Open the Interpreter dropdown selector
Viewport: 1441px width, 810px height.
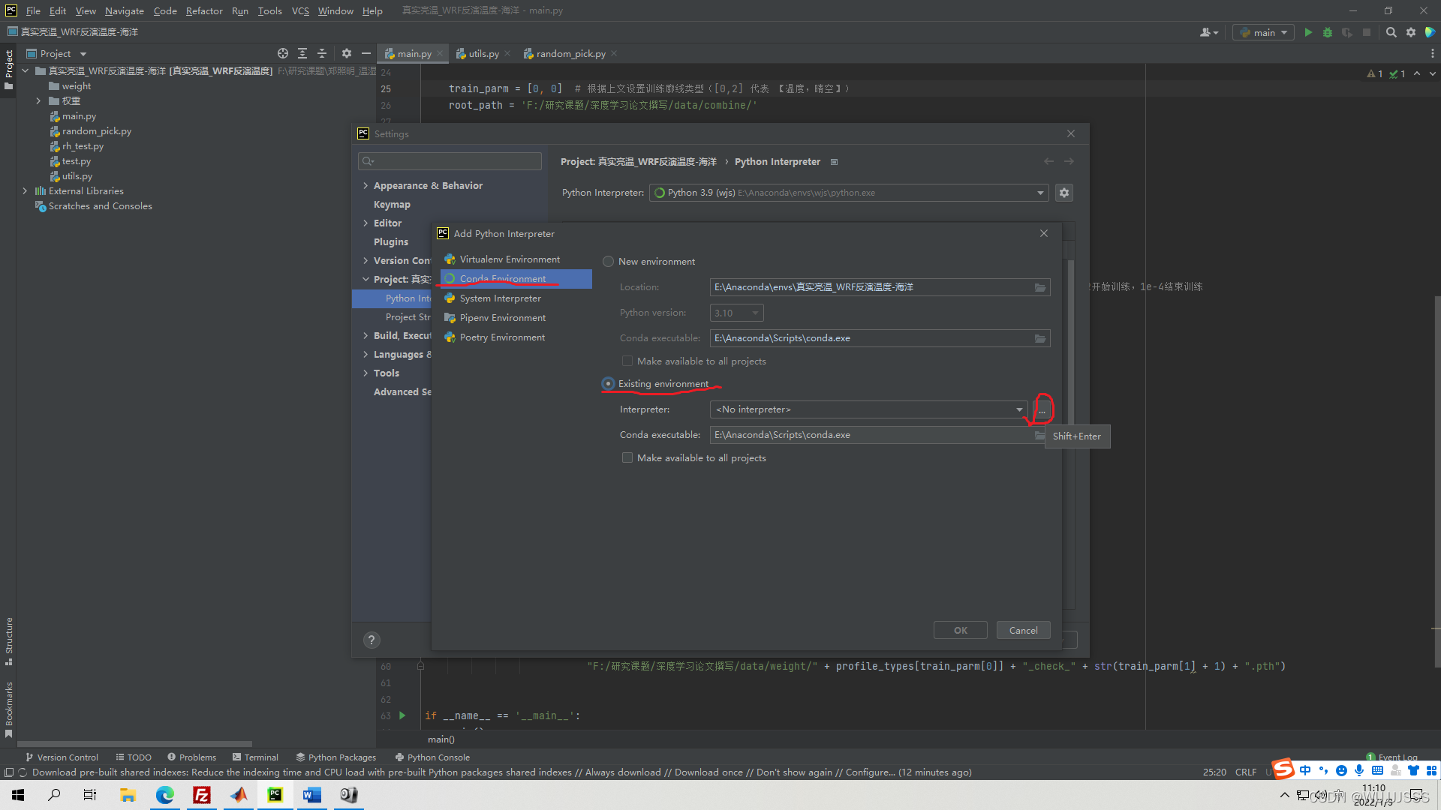pyautogui.click(x=1018, y=409)
